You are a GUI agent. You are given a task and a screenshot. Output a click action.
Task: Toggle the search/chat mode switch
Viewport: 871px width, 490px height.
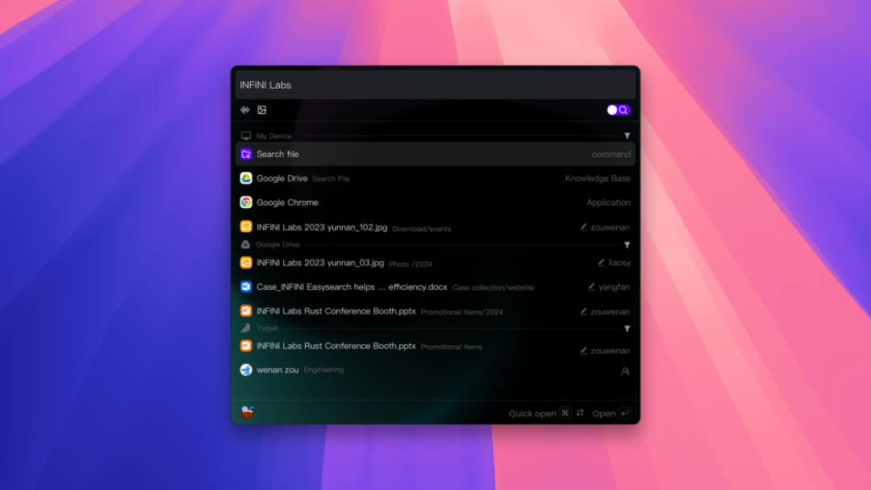[x=619, y=110]
